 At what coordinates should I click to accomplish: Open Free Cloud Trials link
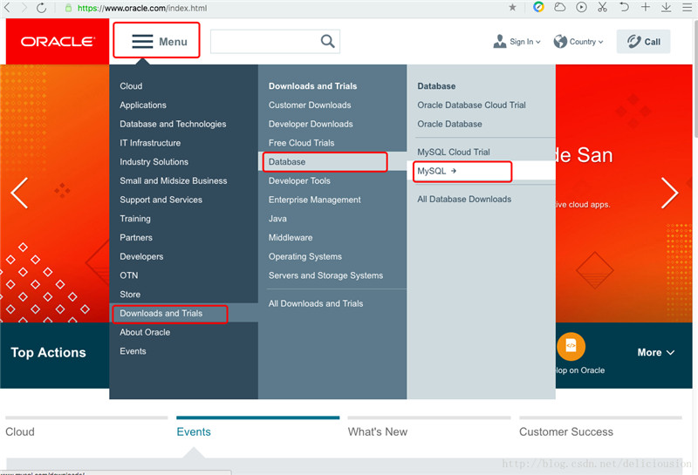click(301, 143)
